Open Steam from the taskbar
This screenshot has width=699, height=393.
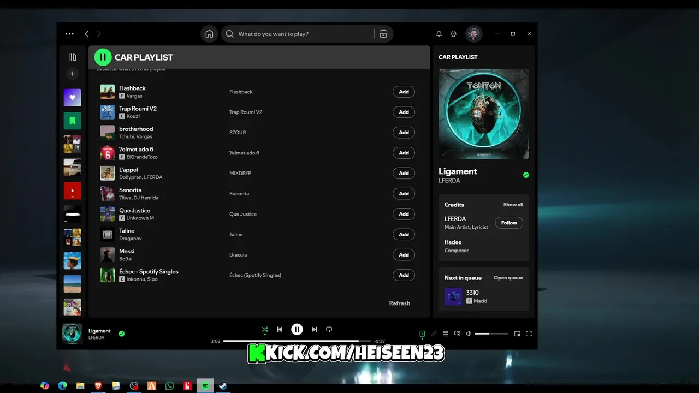click(x=223, y=386)
